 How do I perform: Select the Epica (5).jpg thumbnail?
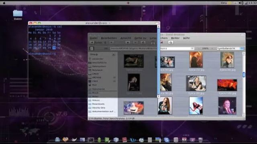tap(196, 60)
